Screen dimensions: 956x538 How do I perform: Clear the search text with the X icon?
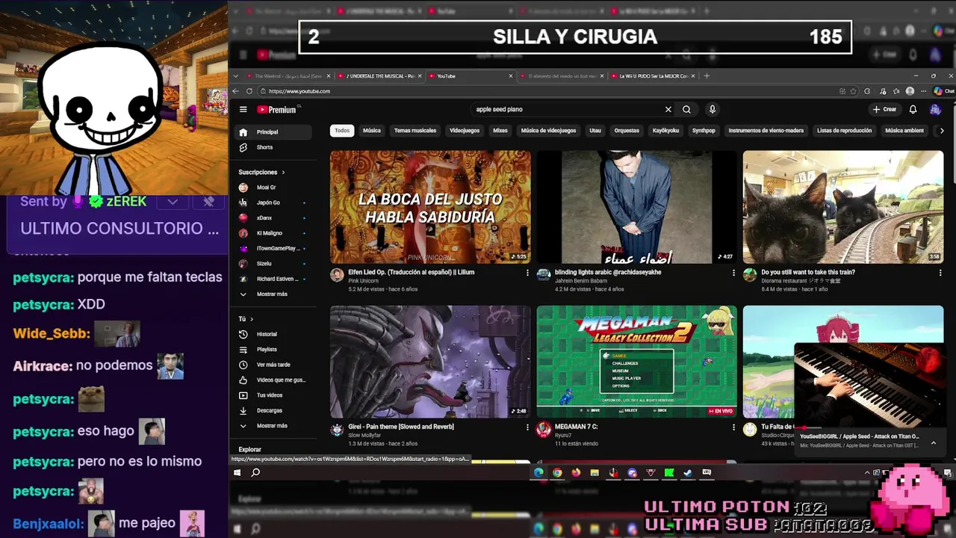pyautogui.click(x=668, y=109)
